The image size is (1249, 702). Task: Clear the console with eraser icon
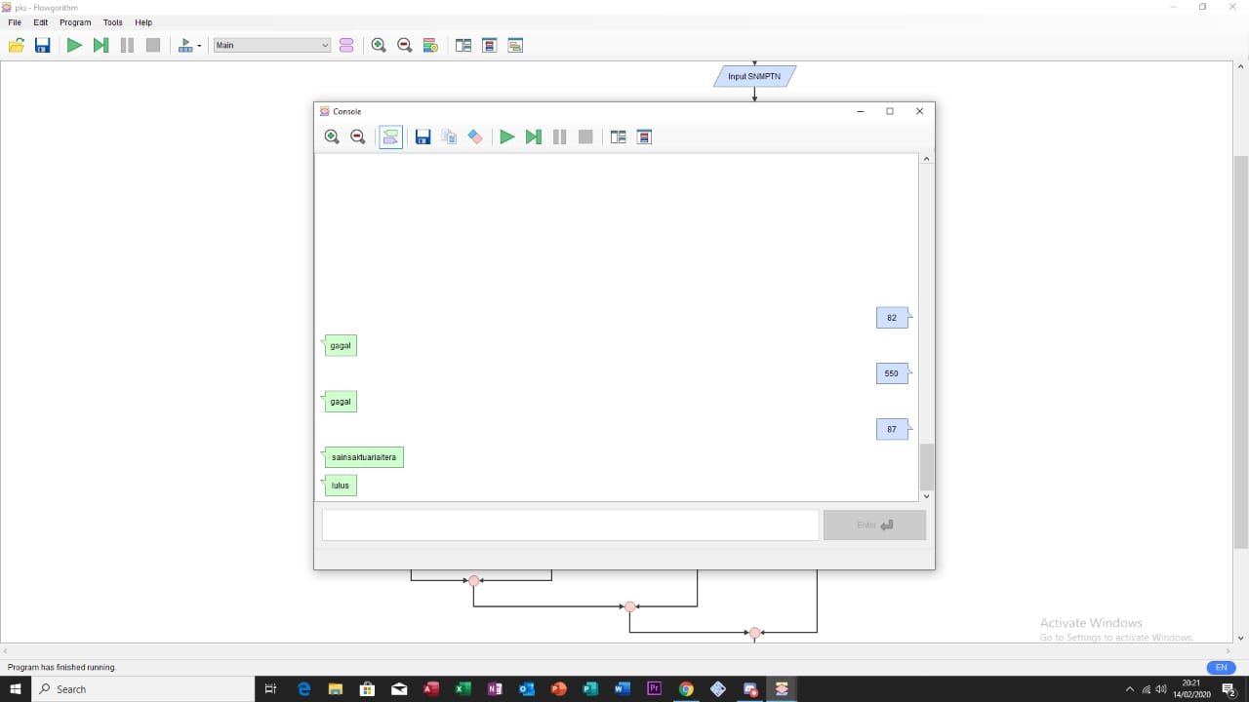point(475,137)
